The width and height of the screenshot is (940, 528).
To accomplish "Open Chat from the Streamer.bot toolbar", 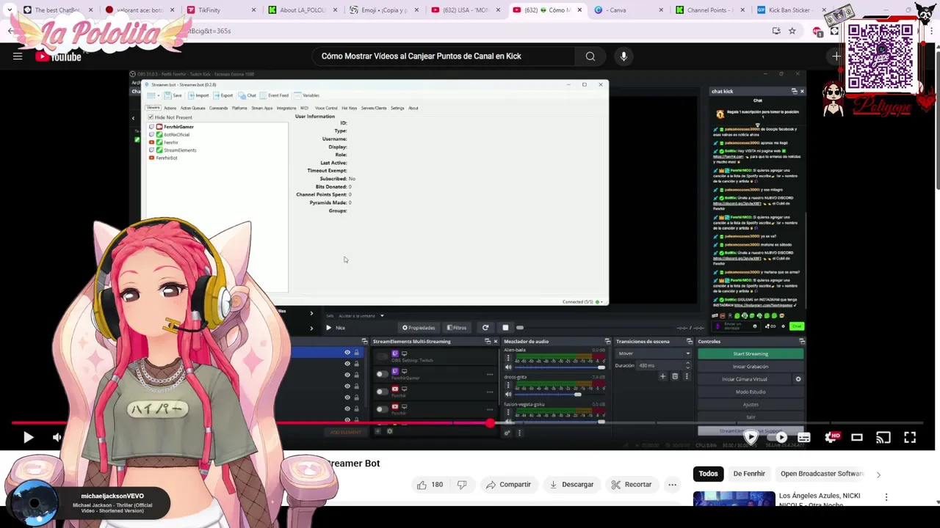I will point(247,95).
